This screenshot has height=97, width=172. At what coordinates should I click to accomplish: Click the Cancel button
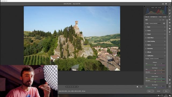(158, 91)
